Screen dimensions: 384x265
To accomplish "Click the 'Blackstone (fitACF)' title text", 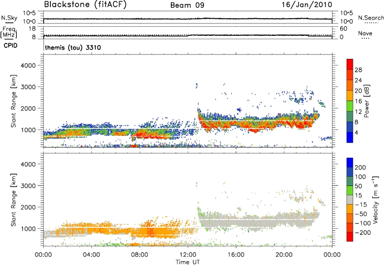I will [85, 4].
